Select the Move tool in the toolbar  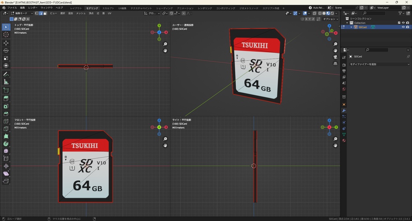click(x=6, y=43)
